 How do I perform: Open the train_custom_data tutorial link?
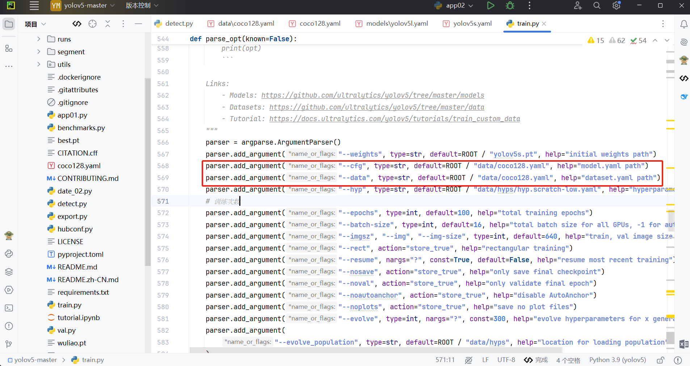point(395,119)
